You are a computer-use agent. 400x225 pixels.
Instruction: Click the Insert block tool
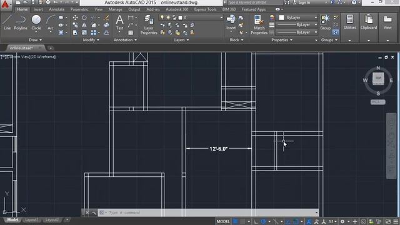pyautogui.click(x=231, y=22)
